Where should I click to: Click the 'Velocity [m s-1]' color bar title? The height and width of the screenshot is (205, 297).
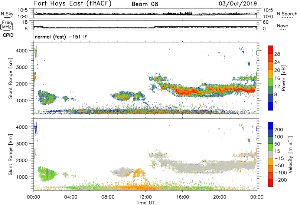(x=290, y=154)
